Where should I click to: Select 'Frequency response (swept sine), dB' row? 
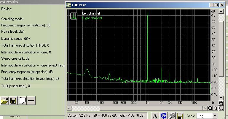pos(27,72)
